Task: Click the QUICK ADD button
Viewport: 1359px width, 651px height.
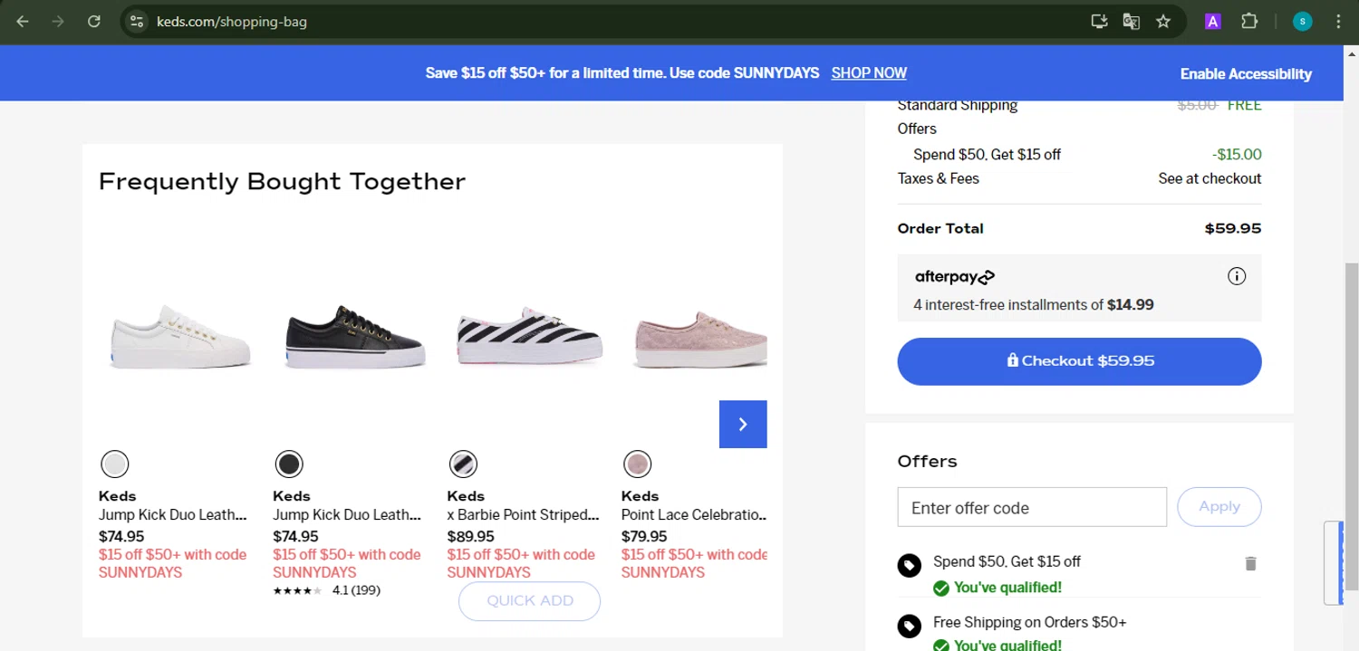Action: point(529,601)
